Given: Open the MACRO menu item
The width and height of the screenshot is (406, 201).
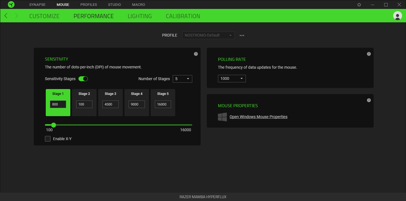Looking at the screenshot, I should pyautogui.click(x=138, y=4).
